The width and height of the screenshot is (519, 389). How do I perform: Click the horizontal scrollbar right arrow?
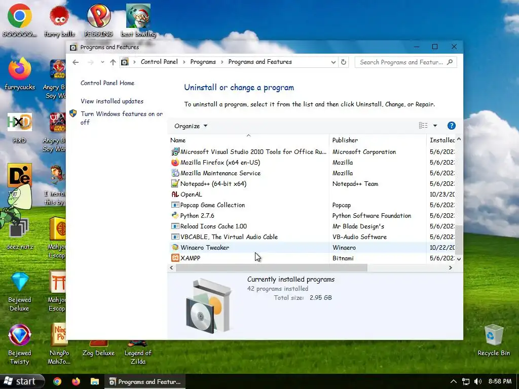[x=451, y=267]
